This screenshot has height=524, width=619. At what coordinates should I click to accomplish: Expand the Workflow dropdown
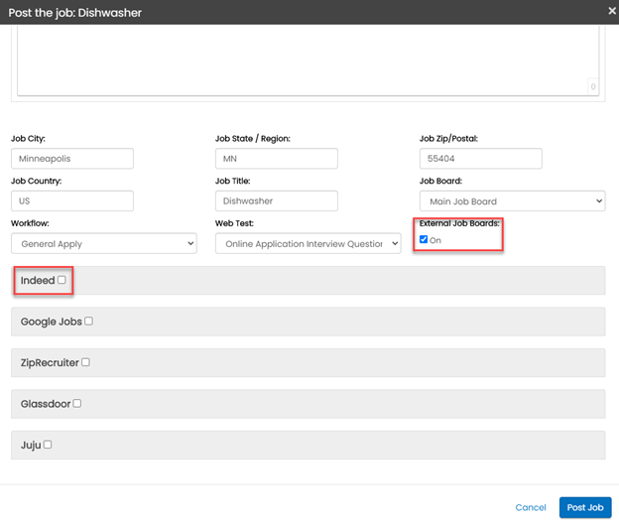(104, 243)
